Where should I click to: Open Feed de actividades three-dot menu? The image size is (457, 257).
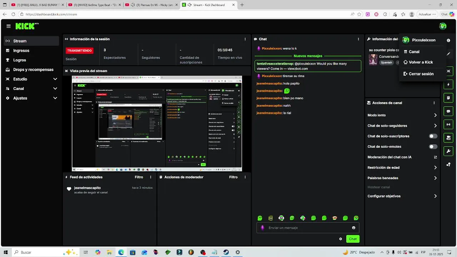tap(151, 177)
